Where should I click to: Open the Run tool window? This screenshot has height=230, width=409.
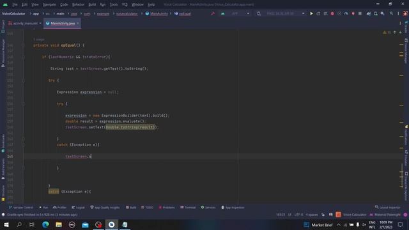pos(43,208)
